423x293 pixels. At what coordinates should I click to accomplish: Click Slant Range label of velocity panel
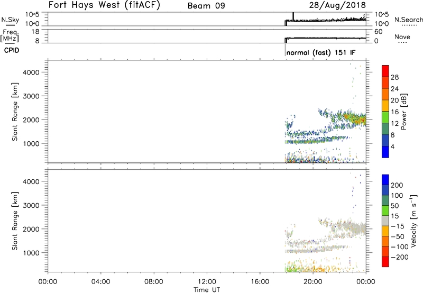(14, 221)
